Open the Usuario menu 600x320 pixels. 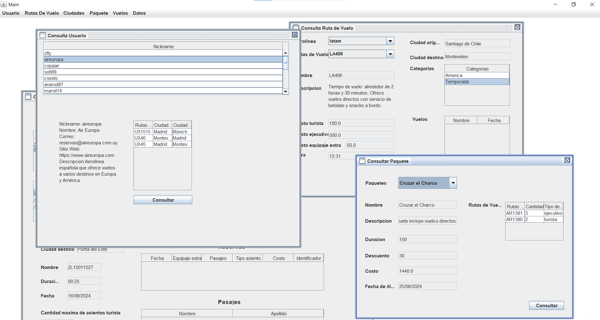pyautogui.click(x=11, y=13)
